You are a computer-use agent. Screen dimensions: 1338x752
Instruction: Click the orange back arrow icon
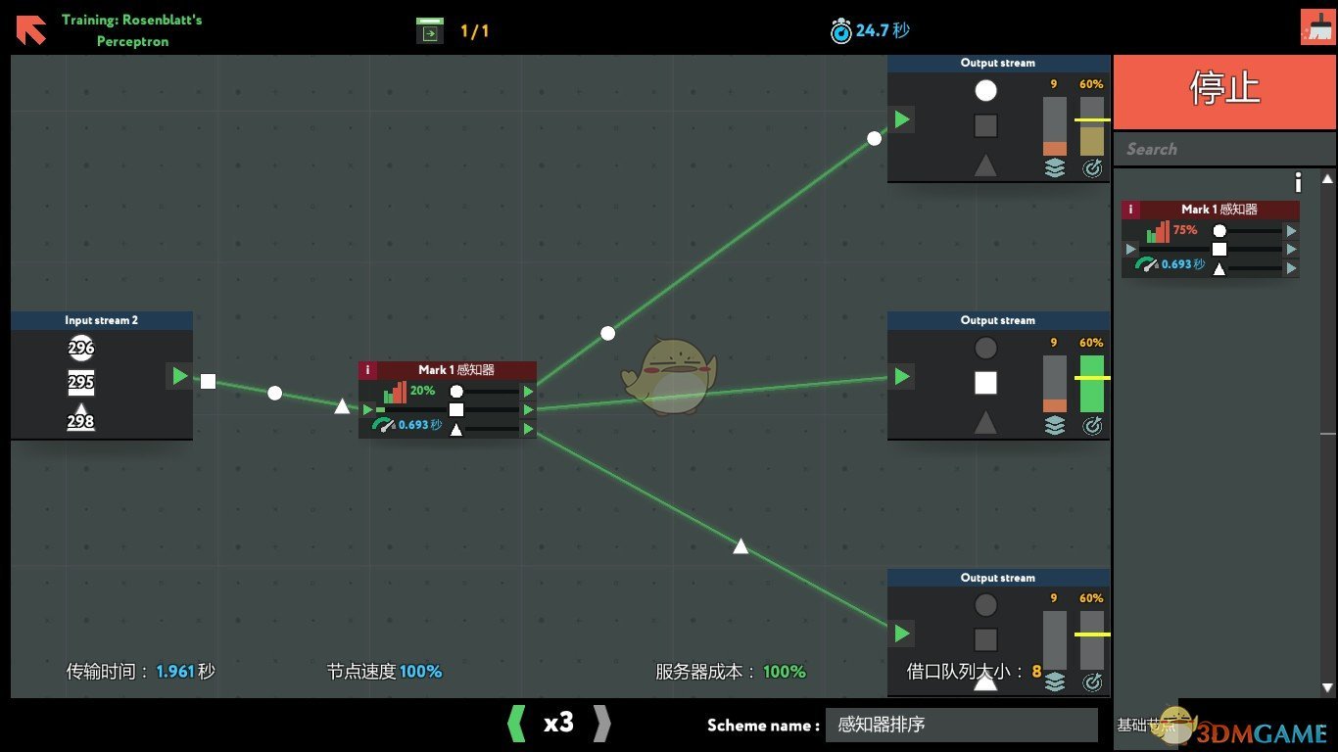point(30,29)
